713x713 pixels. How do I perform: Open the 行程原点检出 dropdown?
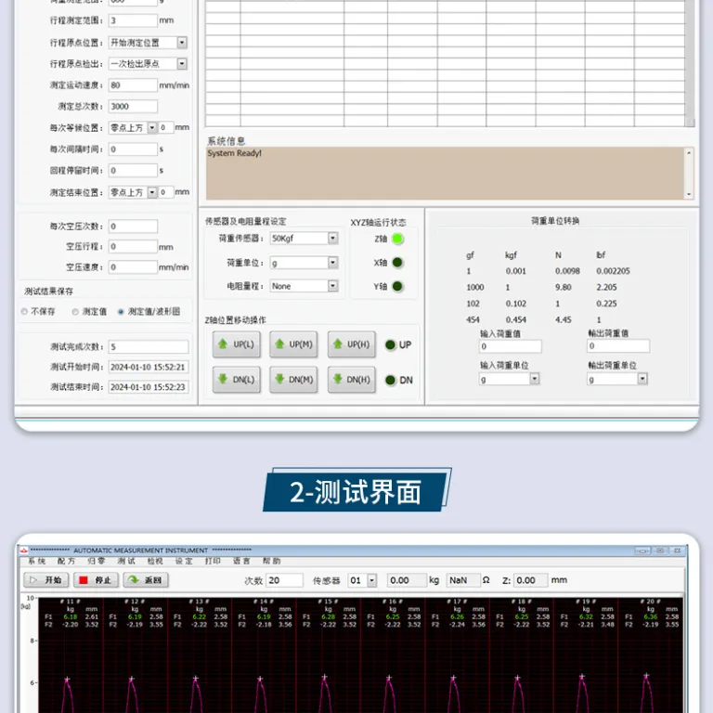click(x=182, y=64)
